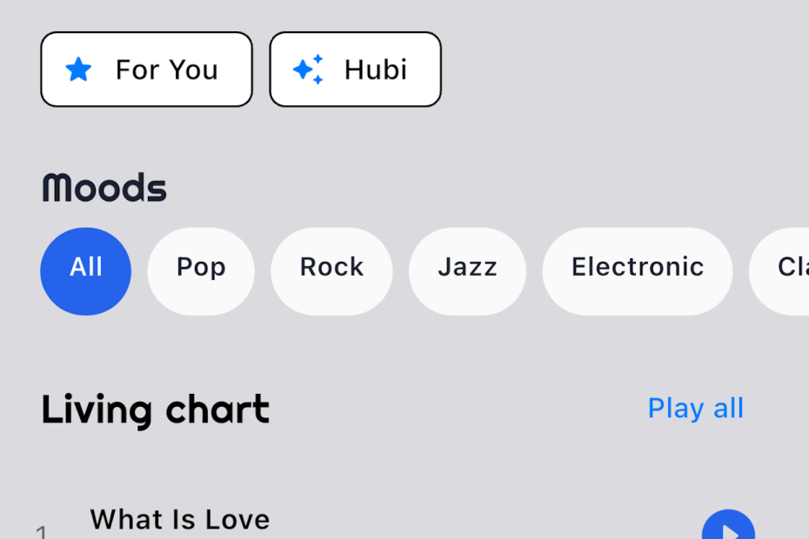This screenshot has width=809, height=539.
Task: Click the Living chart heading
Action: point(156,410)
